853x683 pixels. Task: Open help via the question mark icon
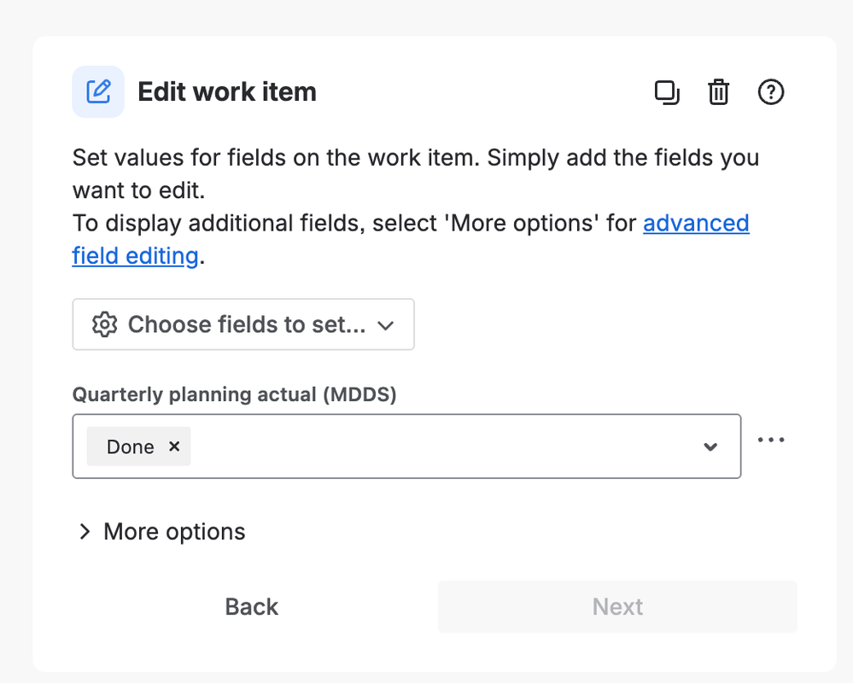click(771, 91)
